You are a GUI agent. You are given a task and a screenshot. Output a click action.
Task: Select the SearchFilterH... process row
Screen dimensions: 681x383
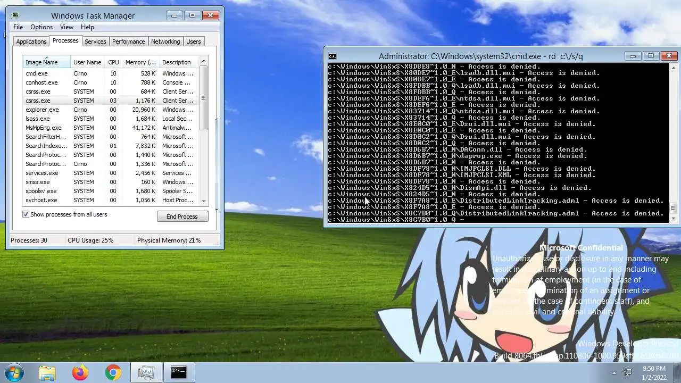110,137
